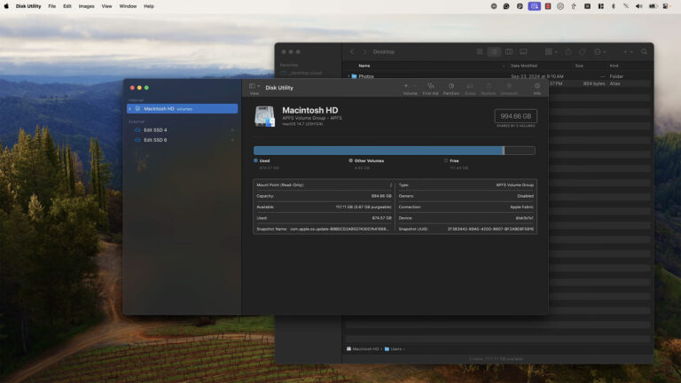Run First Aid on Macintosh HD
The height and width of the screenshot is (383, 681).
point(430,89)
